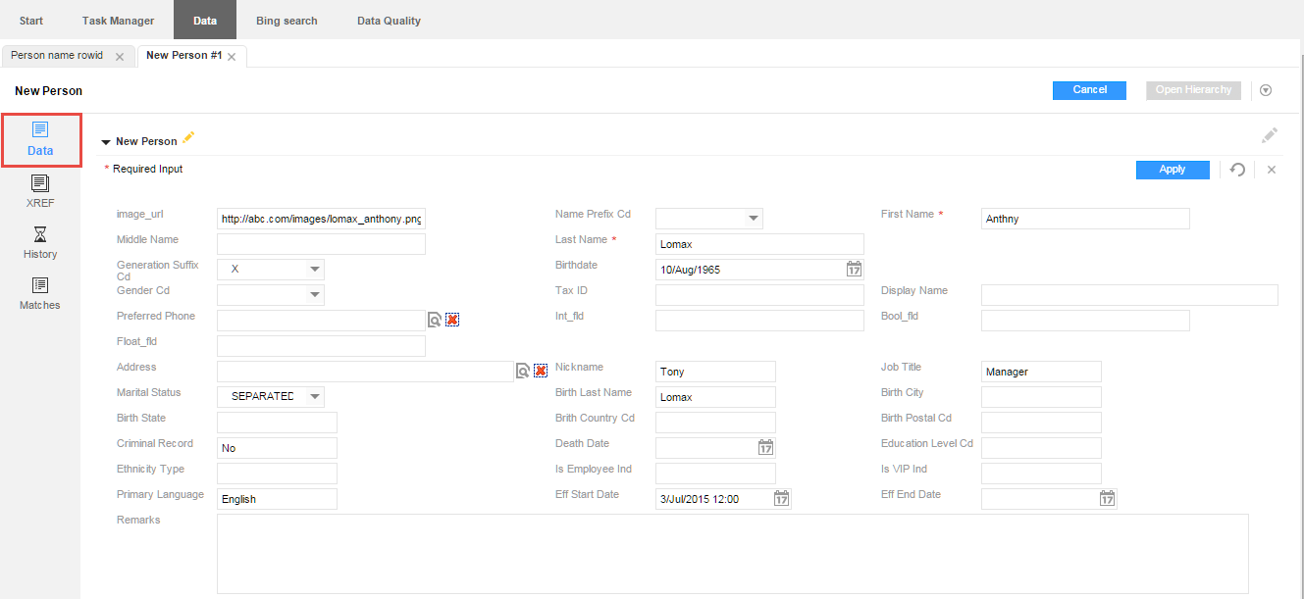Open the Matches sidebar view
Image resolution: width=1304 pixels, height=599 pixels.
point(40,293)
